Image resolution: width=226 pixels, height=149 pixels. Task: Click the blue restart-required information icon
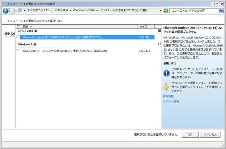pos(166,73)
